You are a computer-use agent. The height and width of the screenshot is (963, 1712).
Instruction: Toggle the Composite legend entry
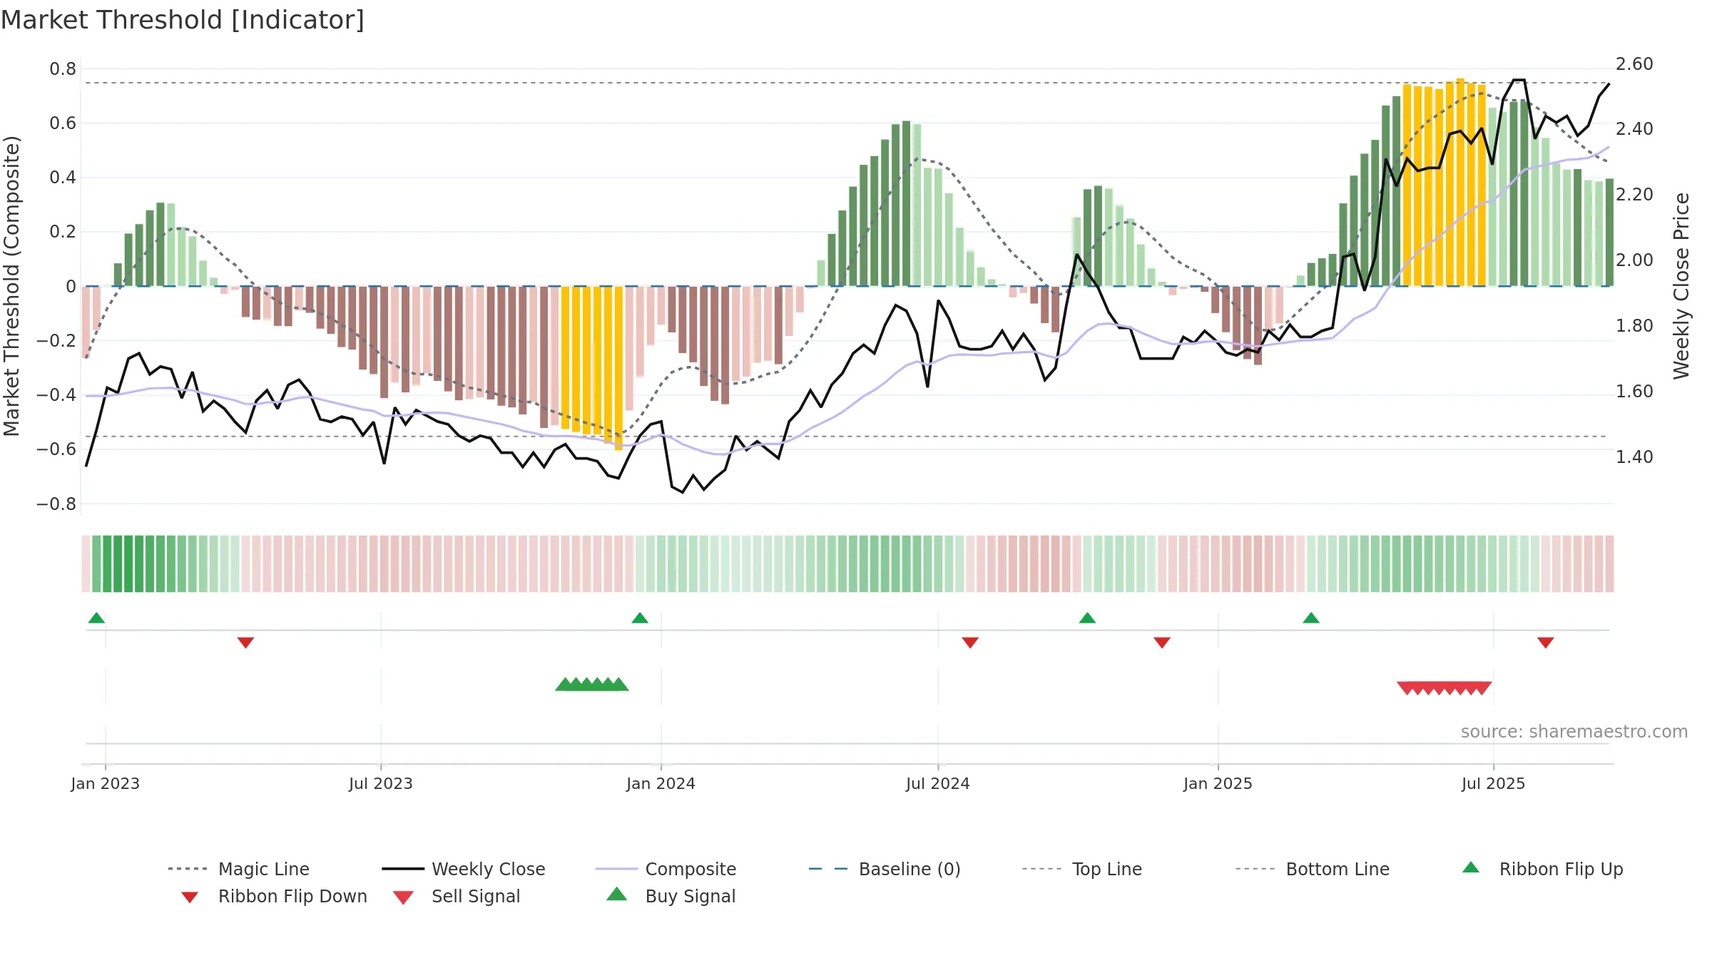666,869
